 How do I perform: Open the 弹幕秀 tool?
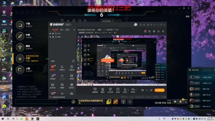point(62,86)
